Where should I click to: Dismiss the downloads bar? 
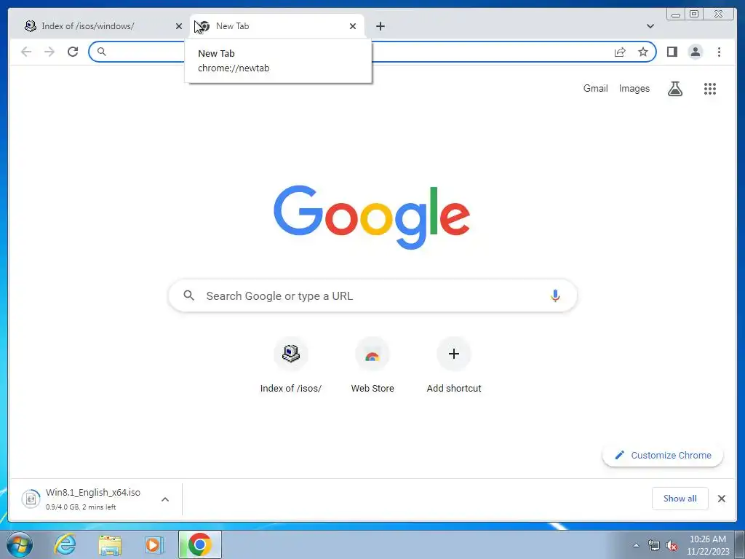click(721, 499)
